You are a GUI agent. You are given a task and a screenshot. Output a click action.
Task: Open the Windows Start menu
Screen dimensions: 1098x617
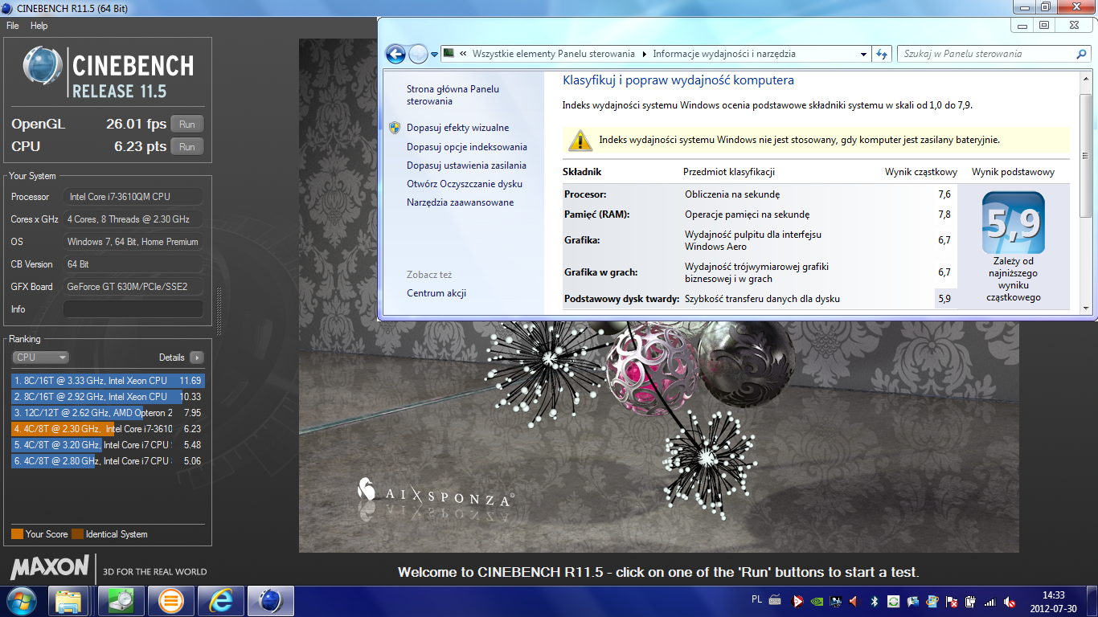[21, 601]
